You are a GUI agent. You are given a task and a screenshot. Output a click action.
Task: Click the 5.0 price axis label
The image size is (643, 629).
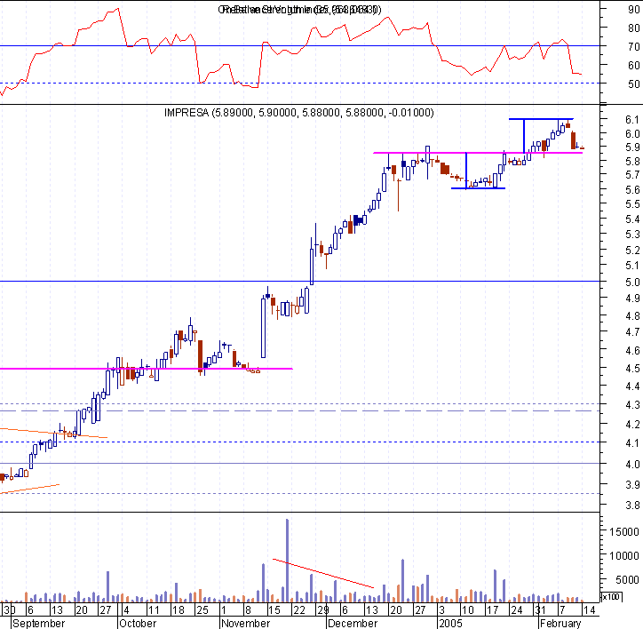(x=632, y=282)
